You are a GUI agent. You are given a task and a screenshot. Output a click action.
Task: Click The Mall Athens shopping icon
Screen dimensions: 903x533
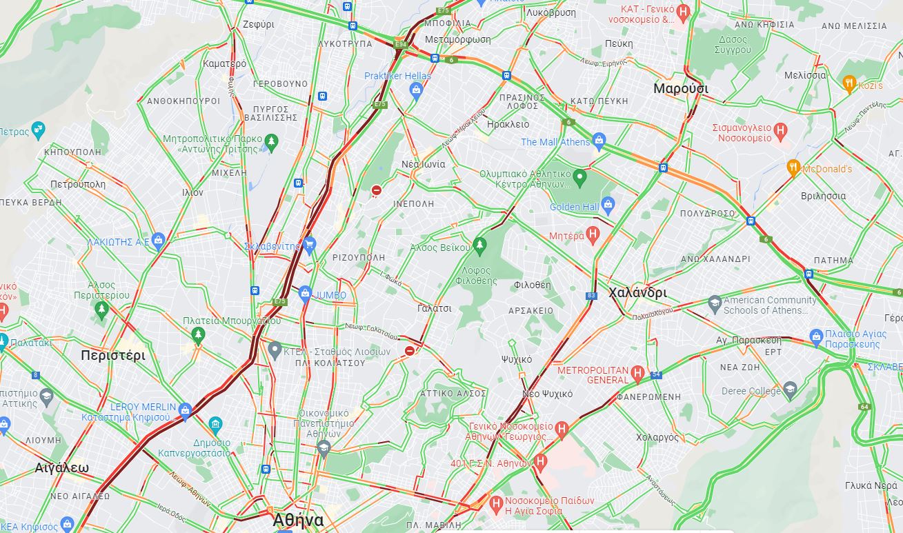(599, 141)
